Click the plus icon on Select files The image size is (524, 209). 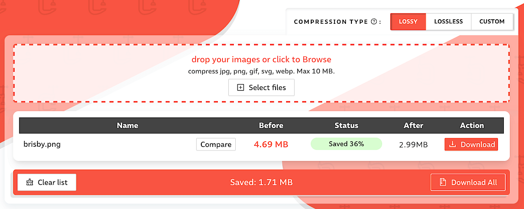pyautogui.click(x=241, y=87)
